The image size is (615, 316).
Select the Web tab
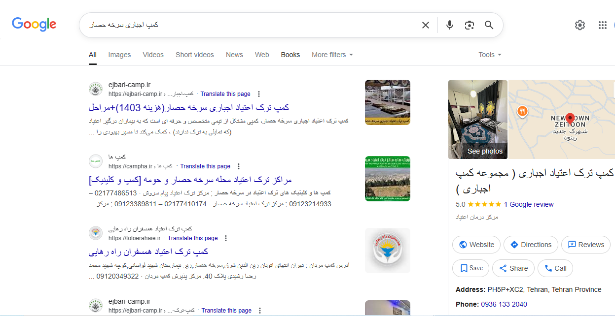[x=262, y=55]
